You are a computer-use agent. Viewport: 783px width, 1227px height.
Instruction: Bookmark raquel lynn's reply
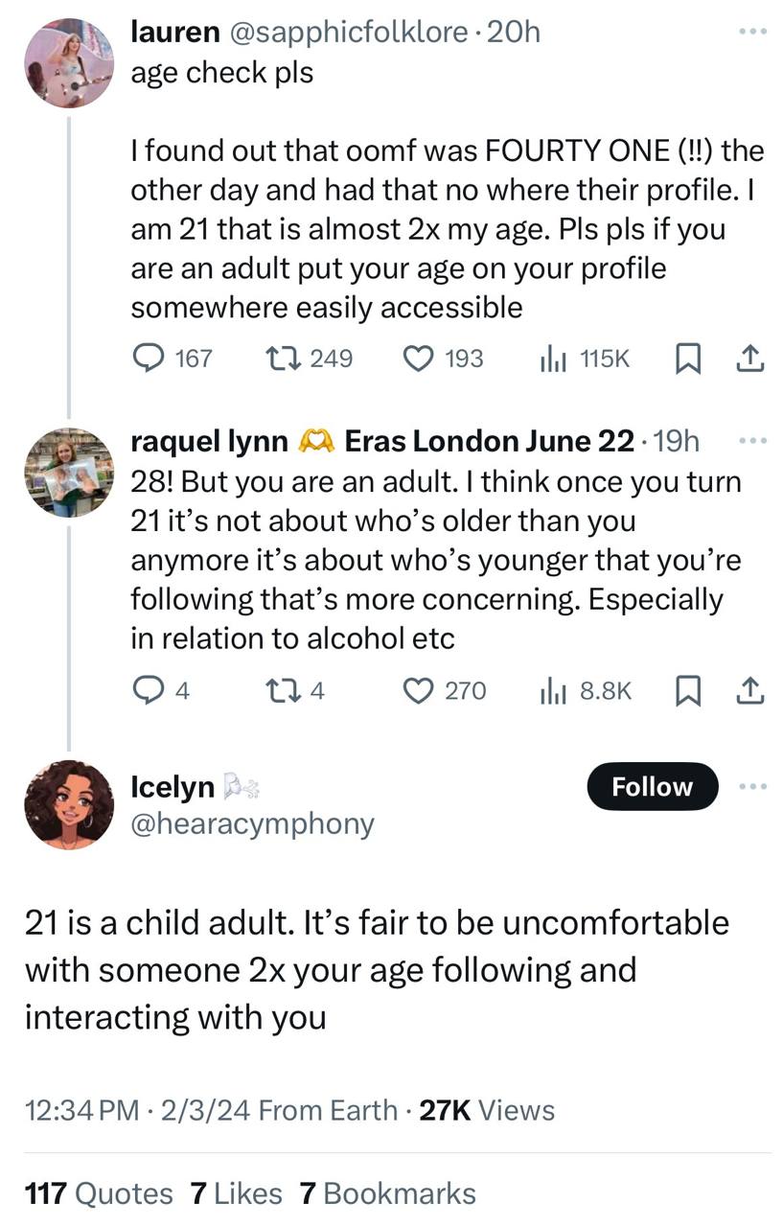pos(687,690)
